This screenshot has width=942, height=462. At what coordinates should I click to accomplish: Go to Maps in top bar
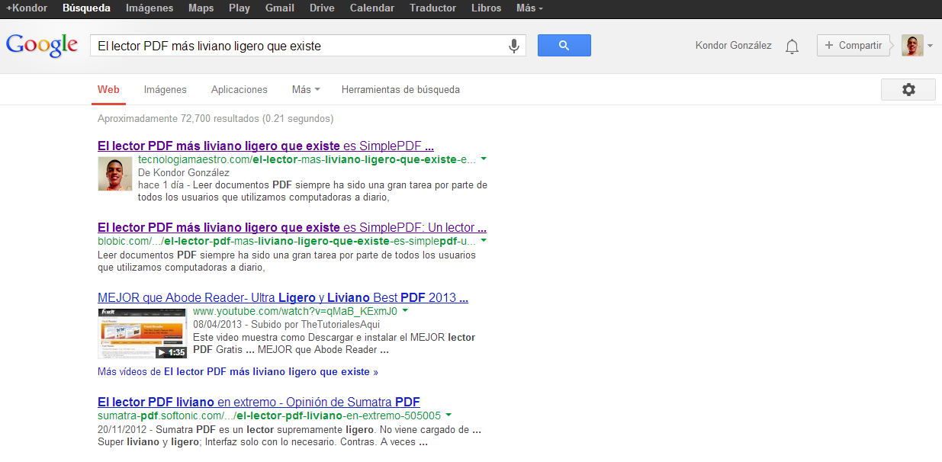click(x=201, y=8)
